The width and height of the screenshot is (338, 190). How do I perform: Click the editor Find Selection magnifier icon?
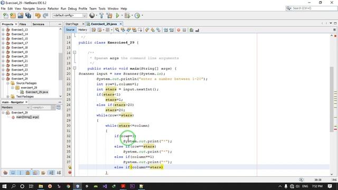pos(117,30)
